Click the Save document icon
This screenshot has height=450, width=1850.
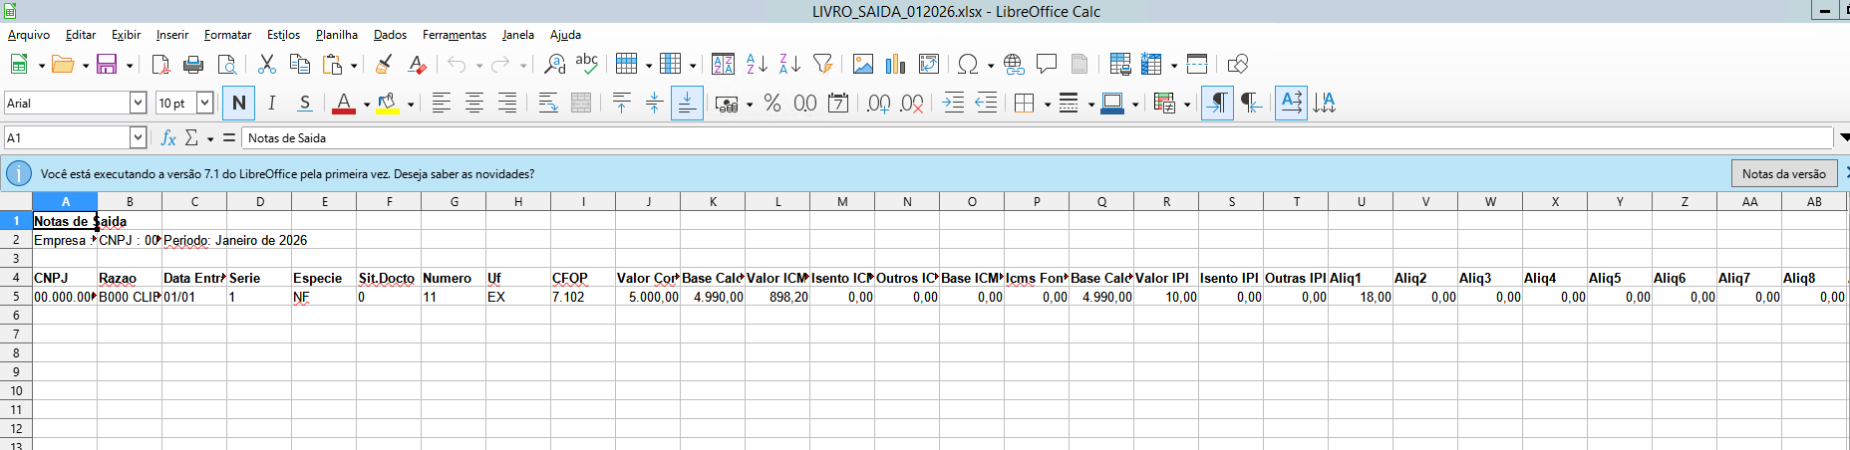(106, 65)
